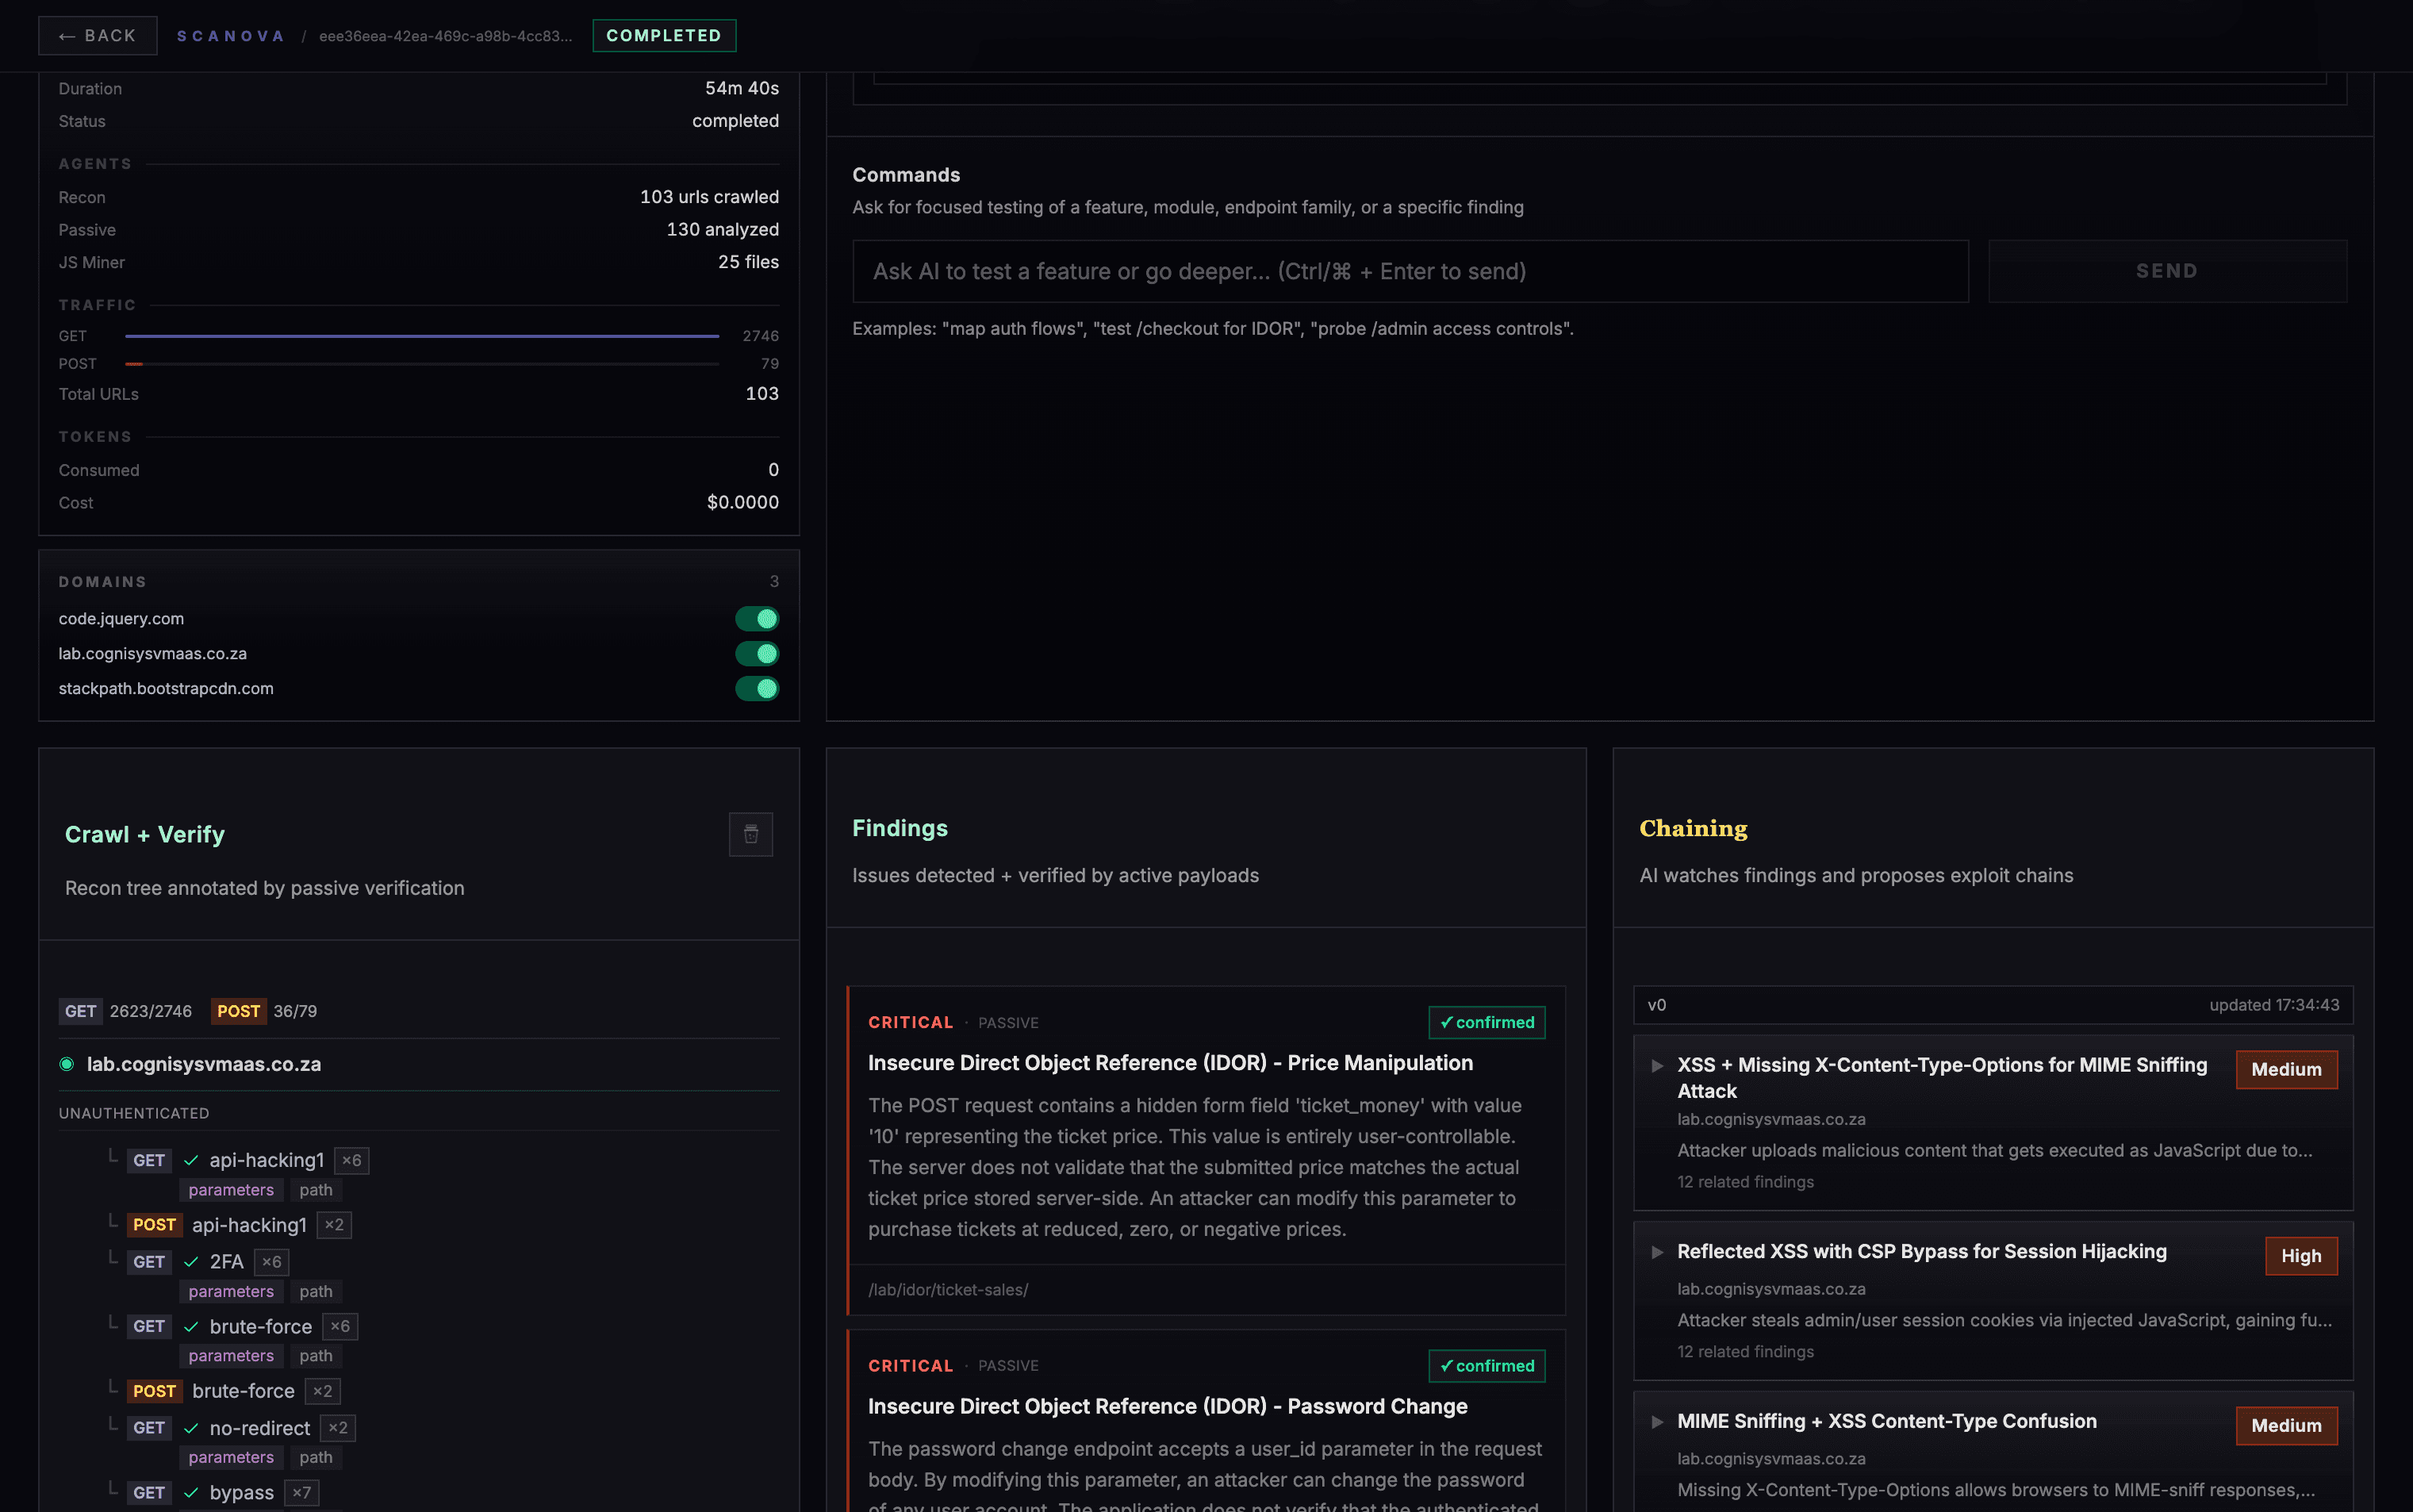
Task: Focus the Ask AI command input field
Action: (x=1409, y=271)
